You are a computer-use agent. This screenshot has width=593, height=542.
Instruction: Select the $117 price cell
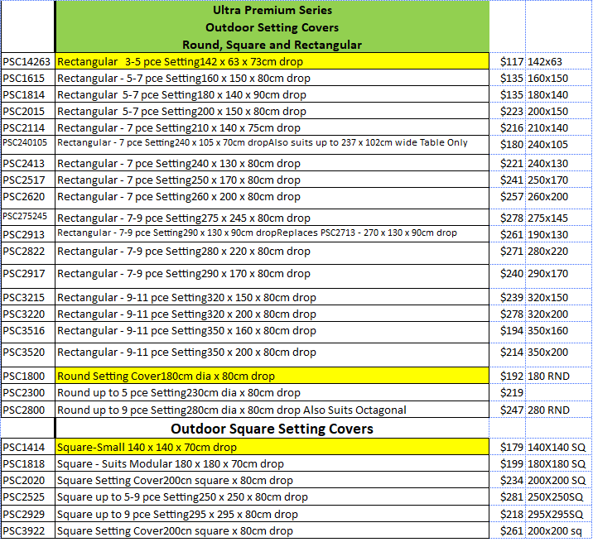(x=508, y=61)
